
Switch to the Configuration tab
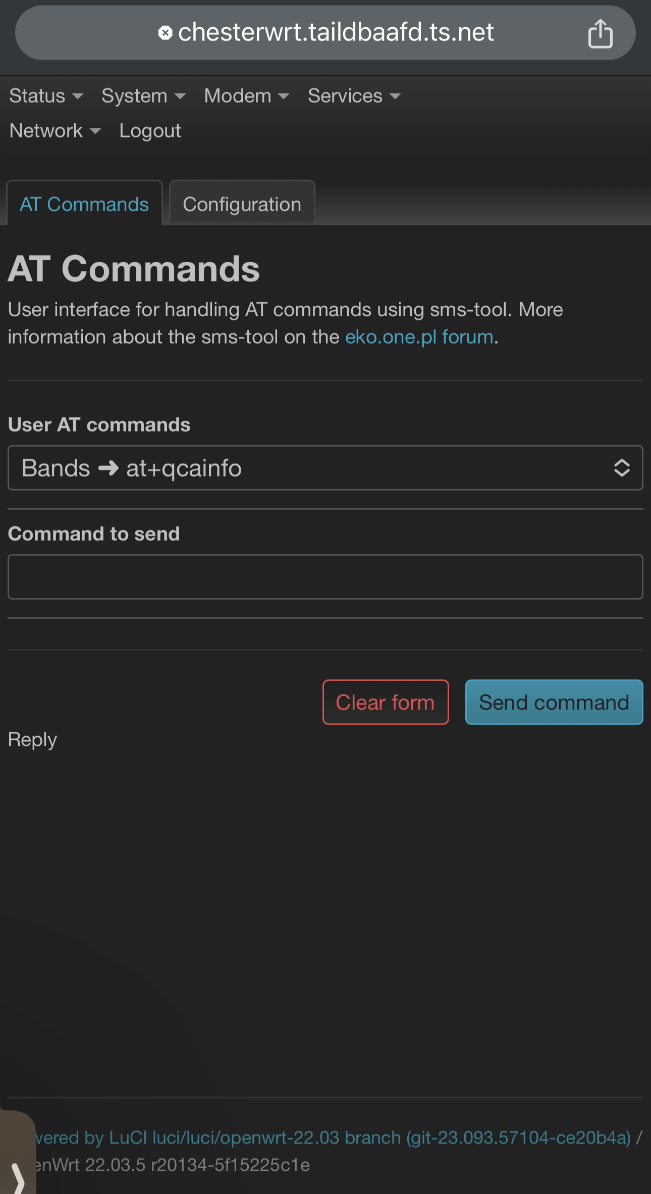[x=242, y=205]
